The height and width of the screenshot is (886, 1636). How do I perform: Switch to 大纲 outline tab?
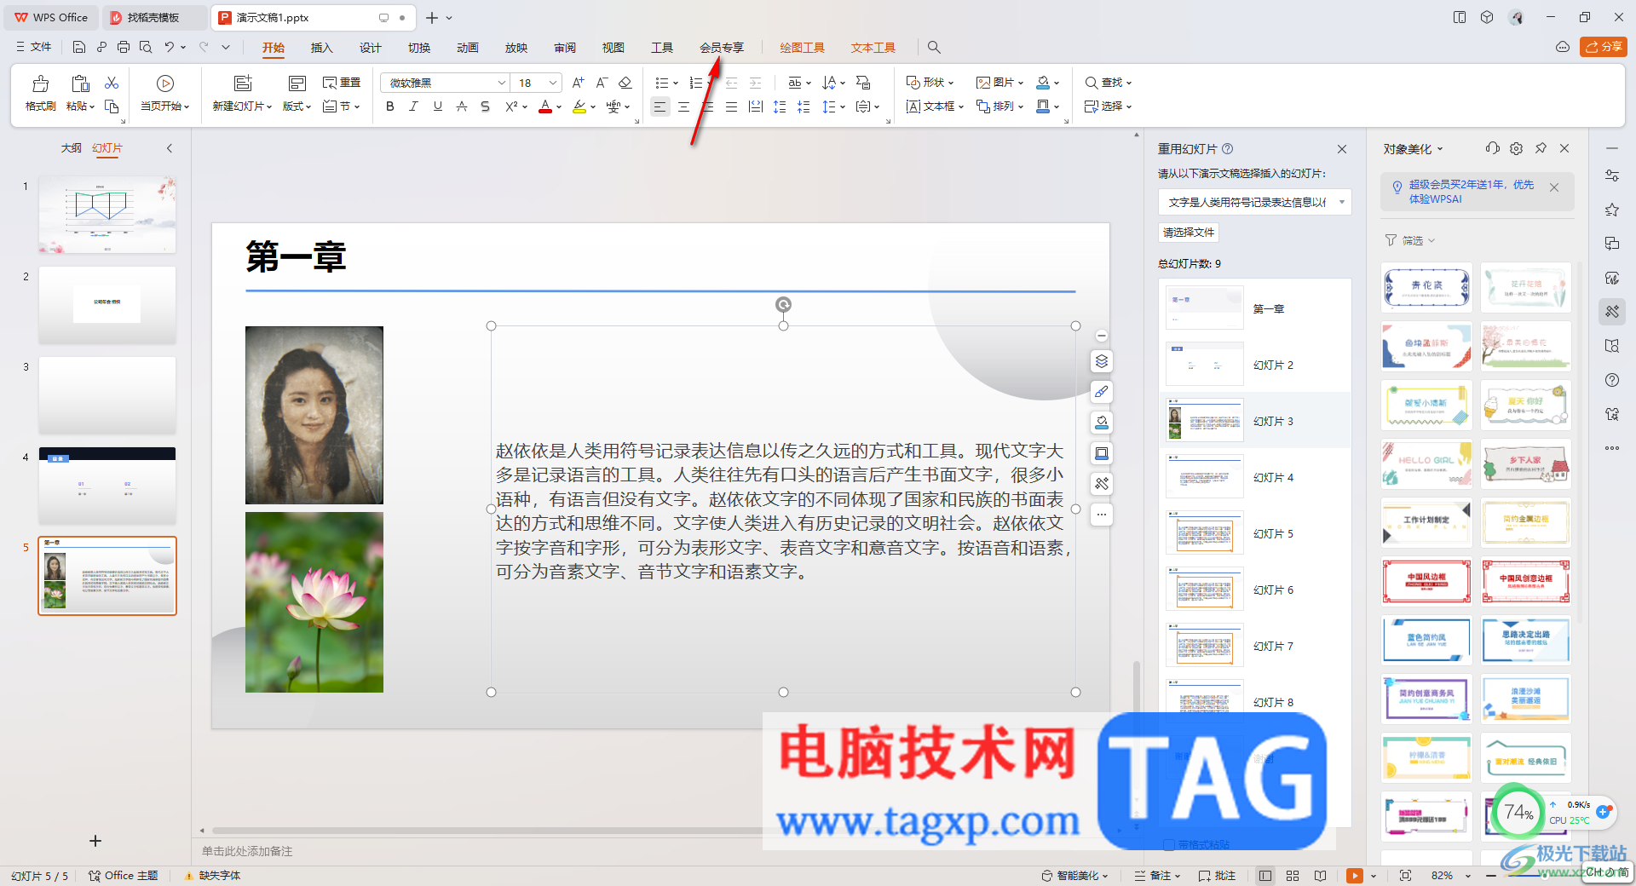[x=71, y=148]
